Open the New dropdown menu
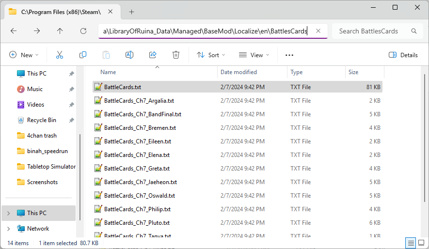The width and height of the screenshot is (429, 249). click(x=24, y=55)
